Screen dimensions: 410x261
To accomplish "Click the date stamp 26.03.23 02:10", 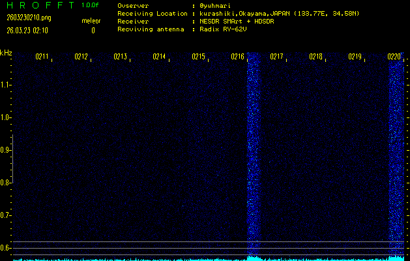I will point(27,31).
